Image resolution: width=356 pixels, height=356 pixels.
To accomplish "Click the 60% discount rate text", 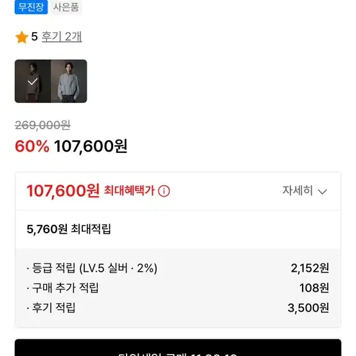I will [32, 146].
